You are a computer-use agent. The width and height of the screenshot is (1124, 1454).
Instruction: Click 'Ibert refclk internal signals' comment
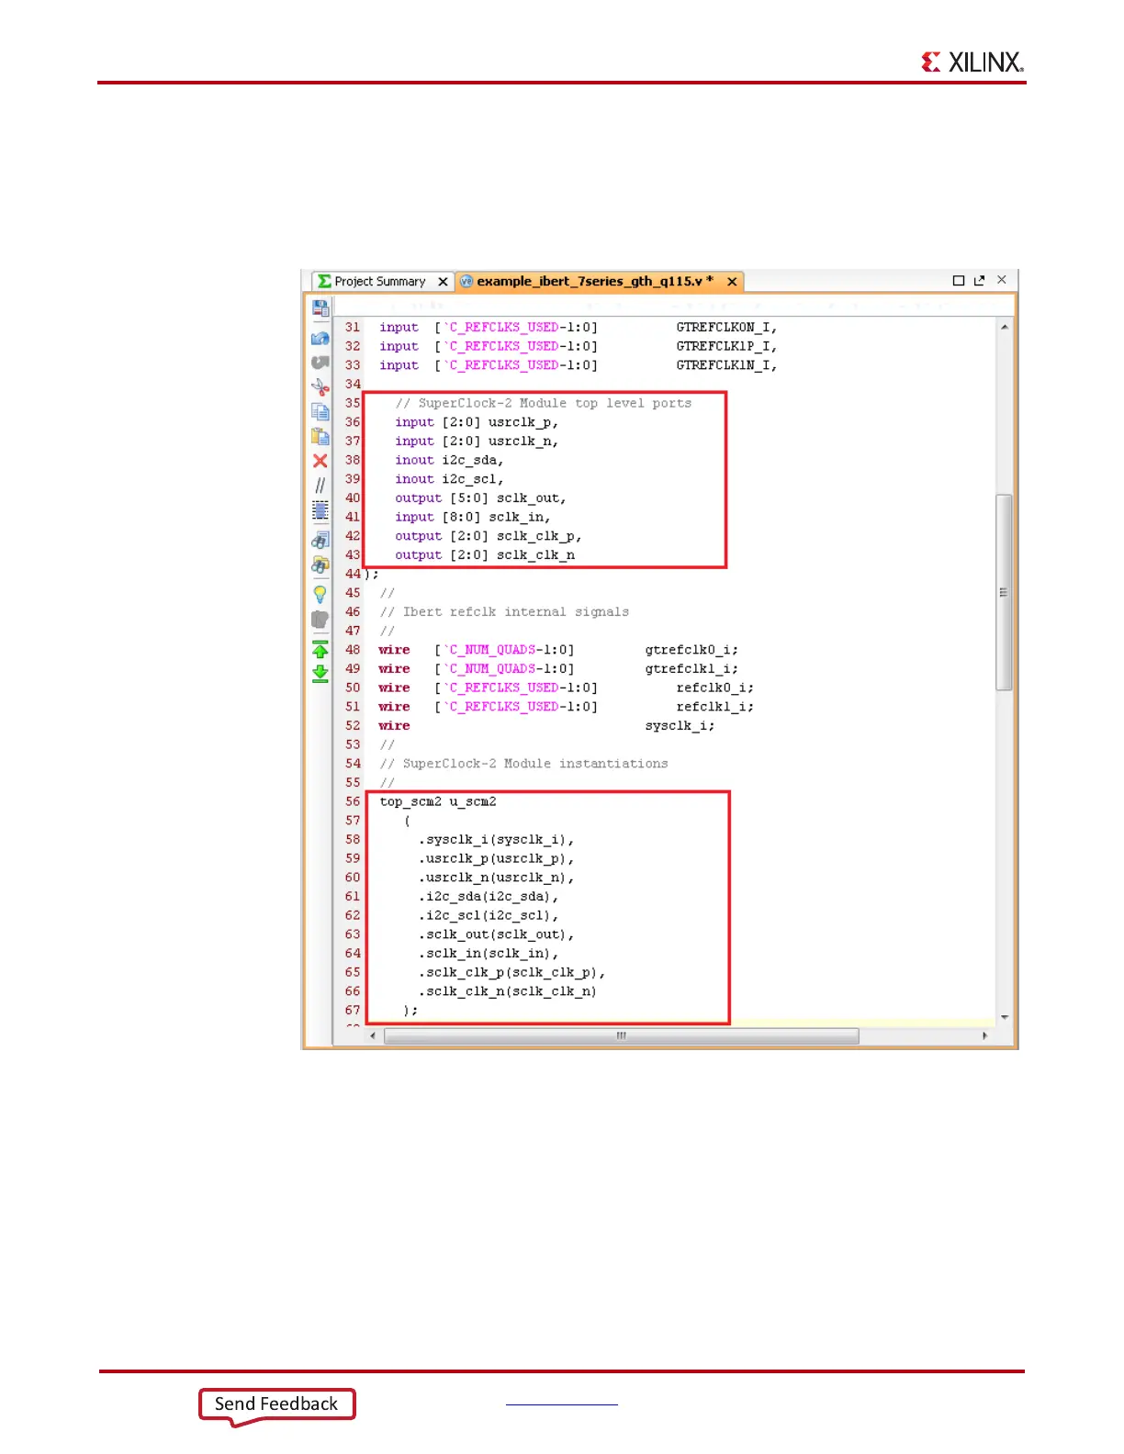point(504,612)
